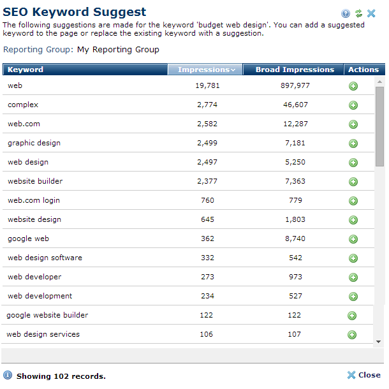Sort by Broad Impressions column header
The image size is (389, 389).
[x=294, y=70]
